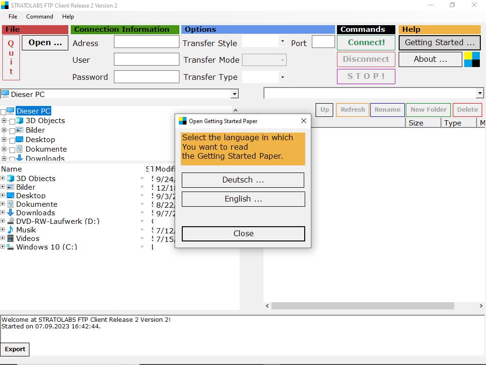Click the horizontal scrollbar thumb in remote panel
486x365 pixels.
(x=363, y=306)
